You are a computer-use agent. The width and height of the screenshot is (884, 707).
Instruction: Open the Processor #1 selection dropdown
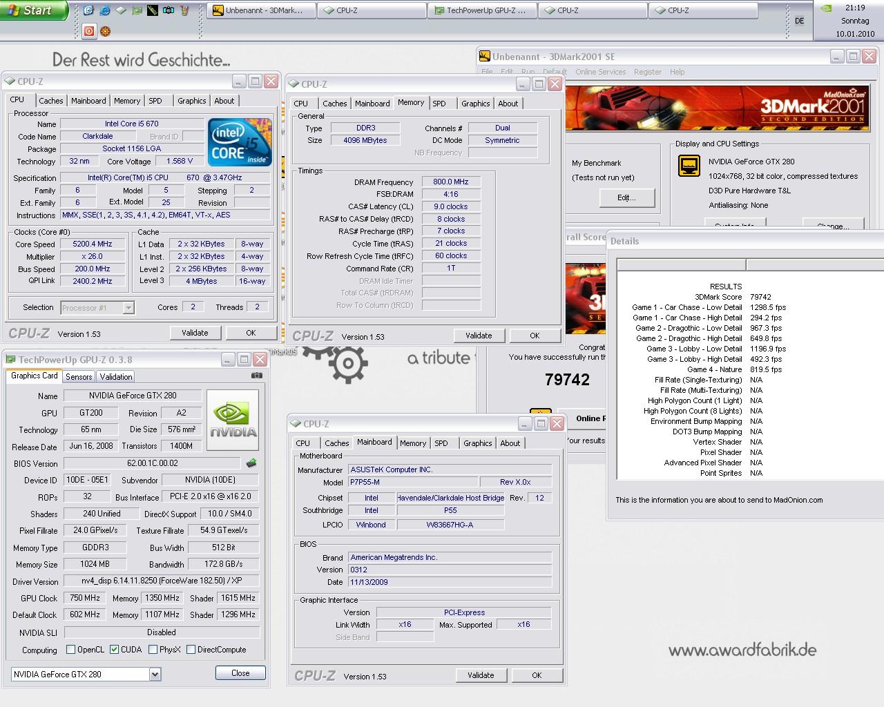128,308
